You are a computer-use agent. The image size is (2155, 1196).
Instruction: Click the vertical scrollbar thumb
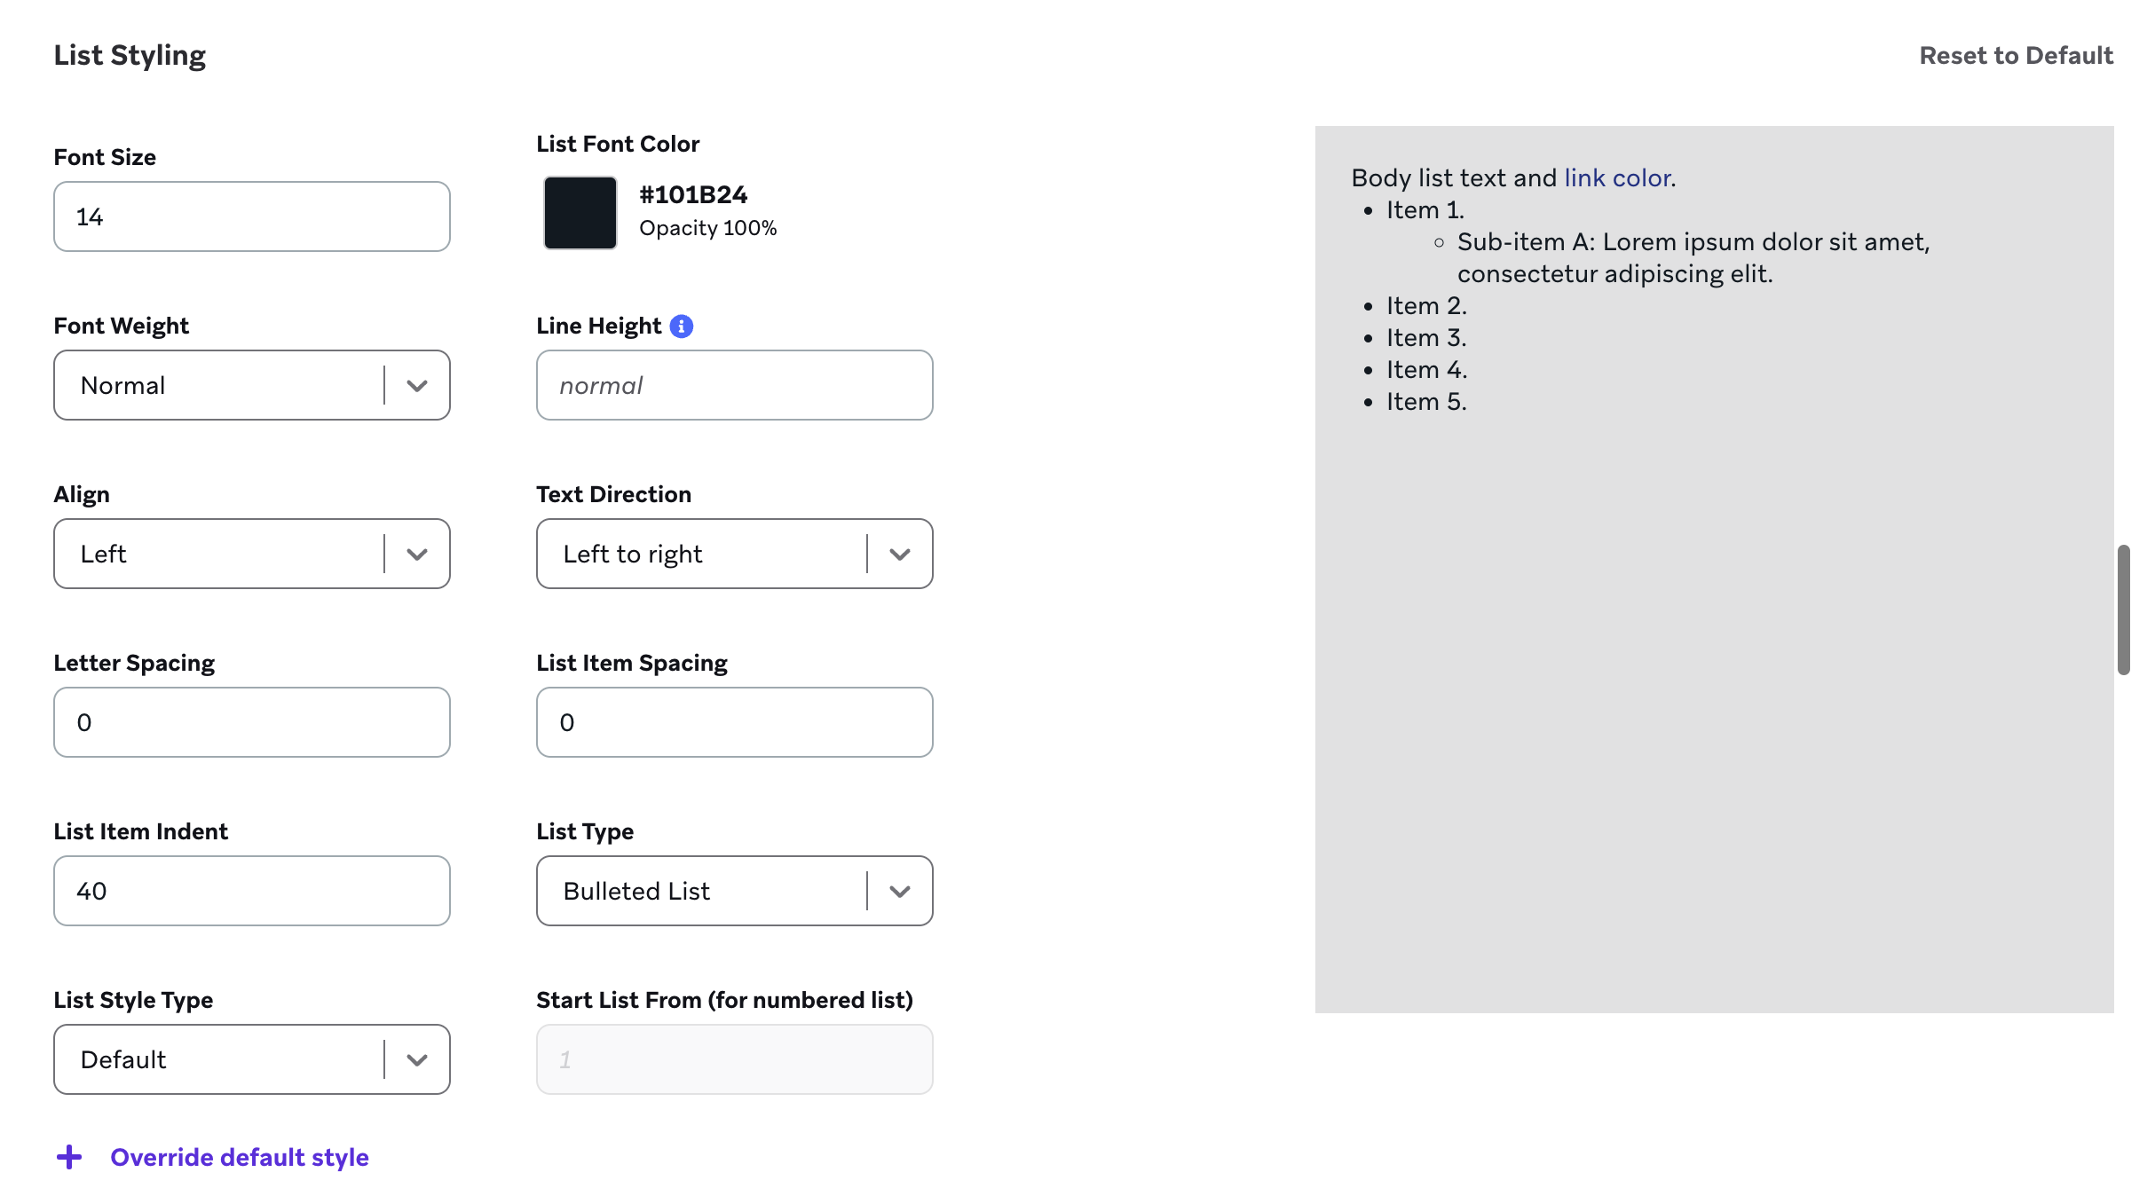coord(2123,610)
